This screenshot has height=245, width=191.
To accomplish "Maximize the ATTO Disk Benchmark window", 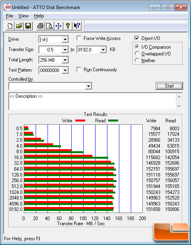I will click(x=168, y=8).
